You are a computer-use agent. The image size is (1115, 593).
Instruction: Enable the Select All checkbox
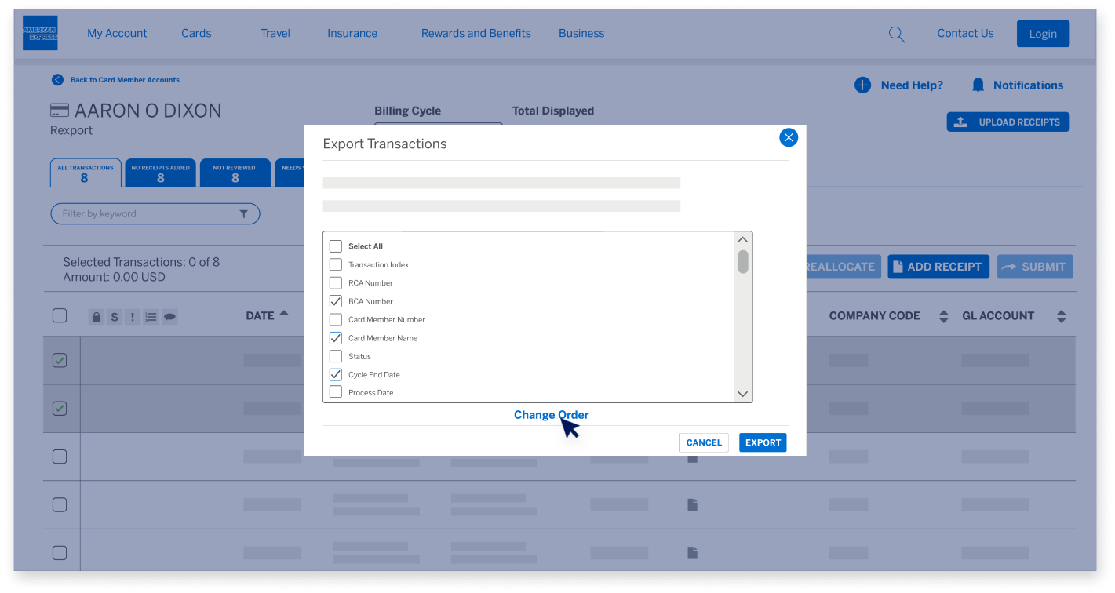(336, 246)
